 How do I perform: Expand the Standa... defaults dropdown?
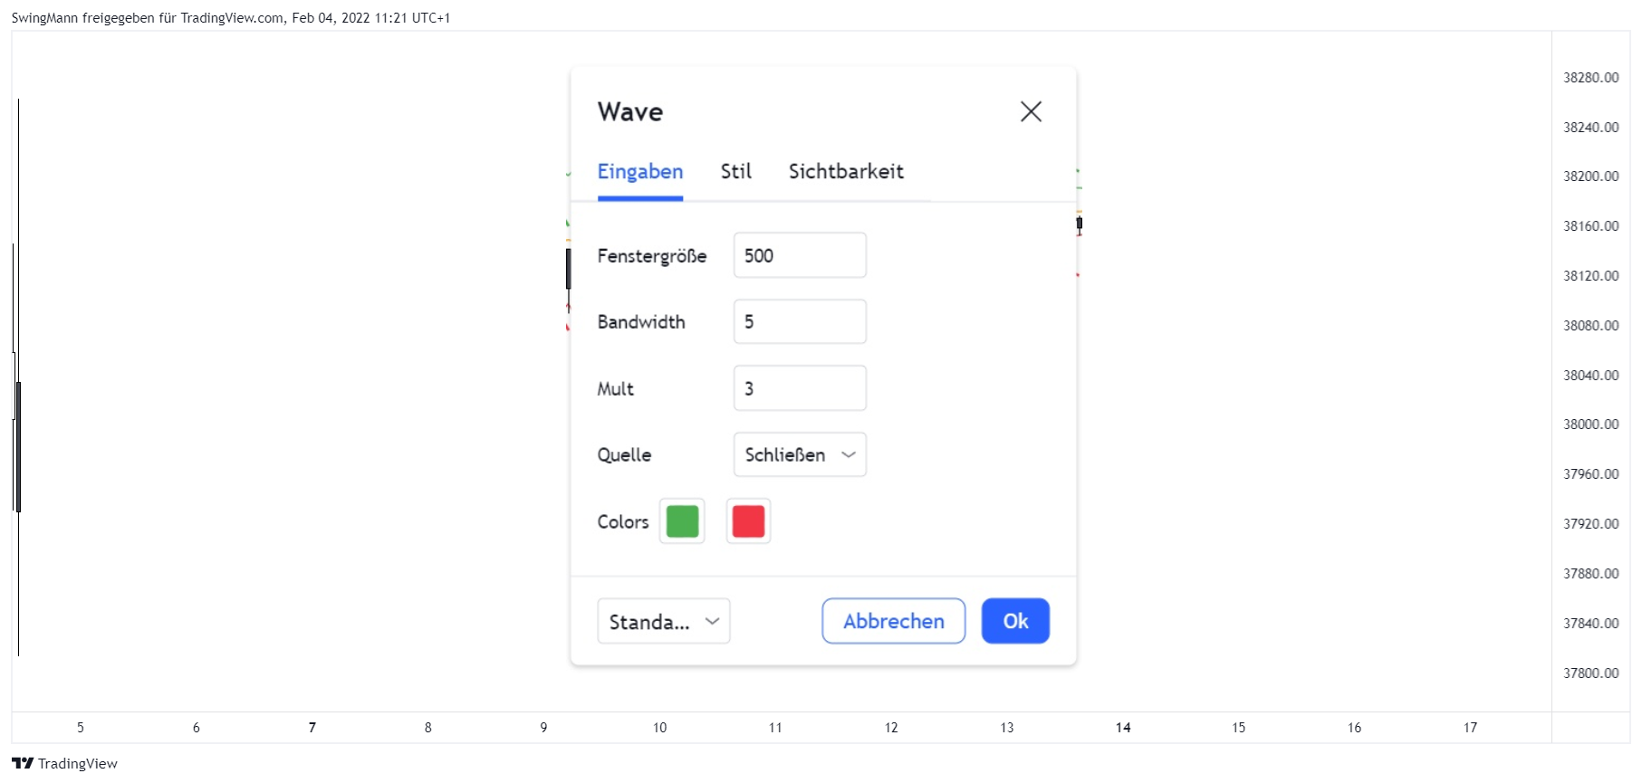[664, 621]
